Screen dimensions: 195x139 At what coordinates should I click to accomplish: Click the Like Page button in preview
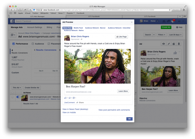pyautogui.click(x=121, y=37)
